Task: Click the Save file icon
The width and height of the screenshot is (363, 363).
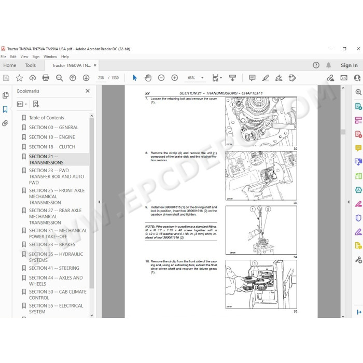Action: [6, 78]
